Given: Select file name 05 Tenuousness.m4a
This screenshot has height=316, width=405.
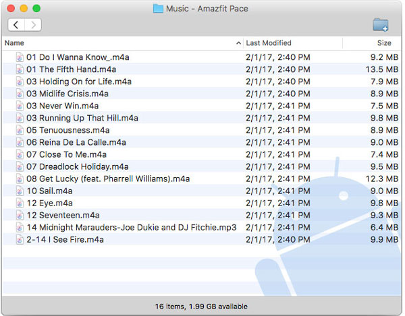Looking at the screenshot, I should point(68,130).
